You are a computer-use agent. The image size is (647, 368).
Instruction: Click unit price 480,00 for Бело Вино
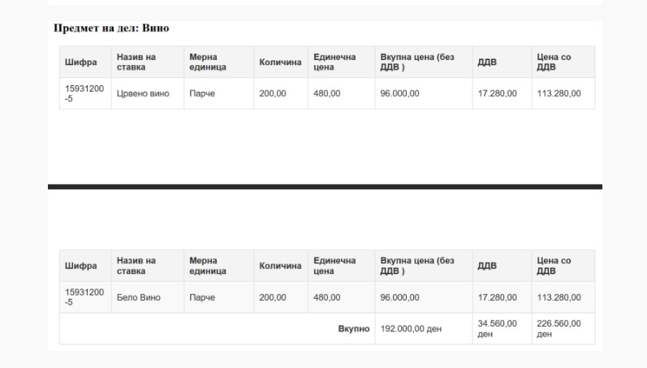point(326,297)
